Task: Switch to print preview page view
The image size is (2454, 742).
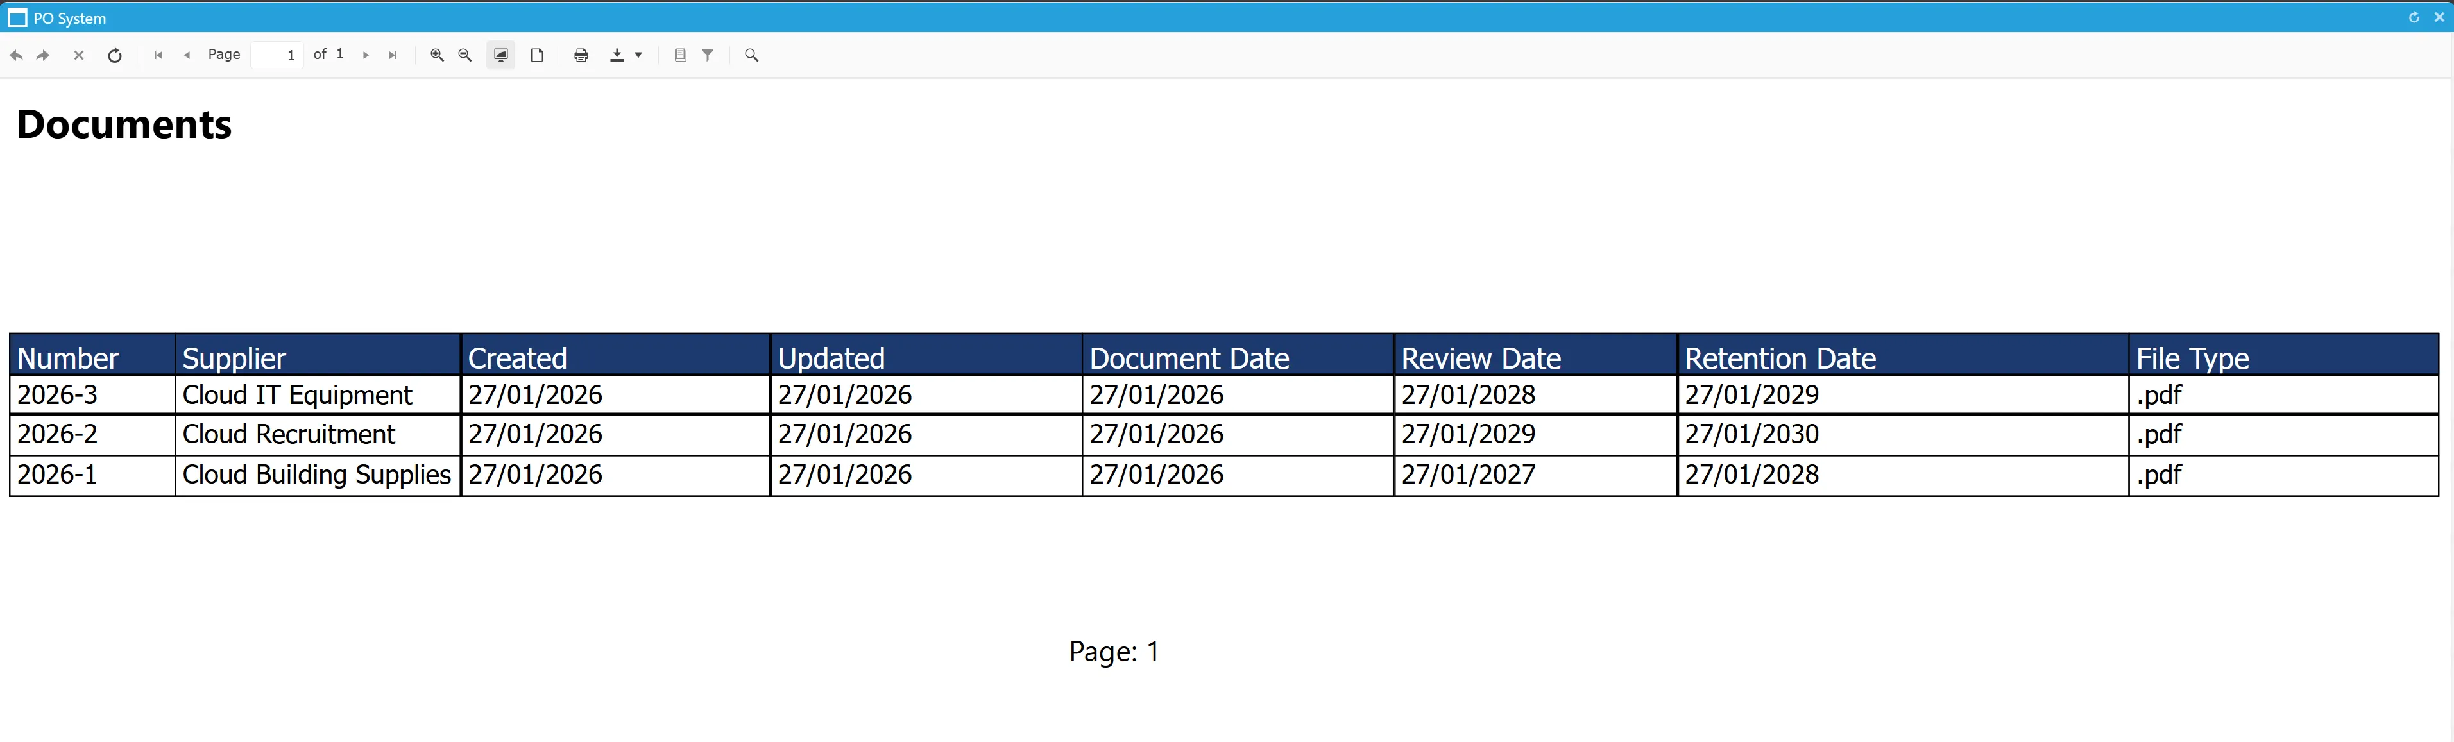Action: 537,55
